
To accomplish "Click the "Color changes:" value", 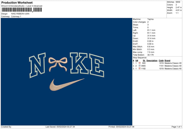I will (x=148, y=22).
